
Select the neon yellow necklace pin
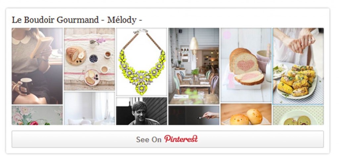coord(142,62)
